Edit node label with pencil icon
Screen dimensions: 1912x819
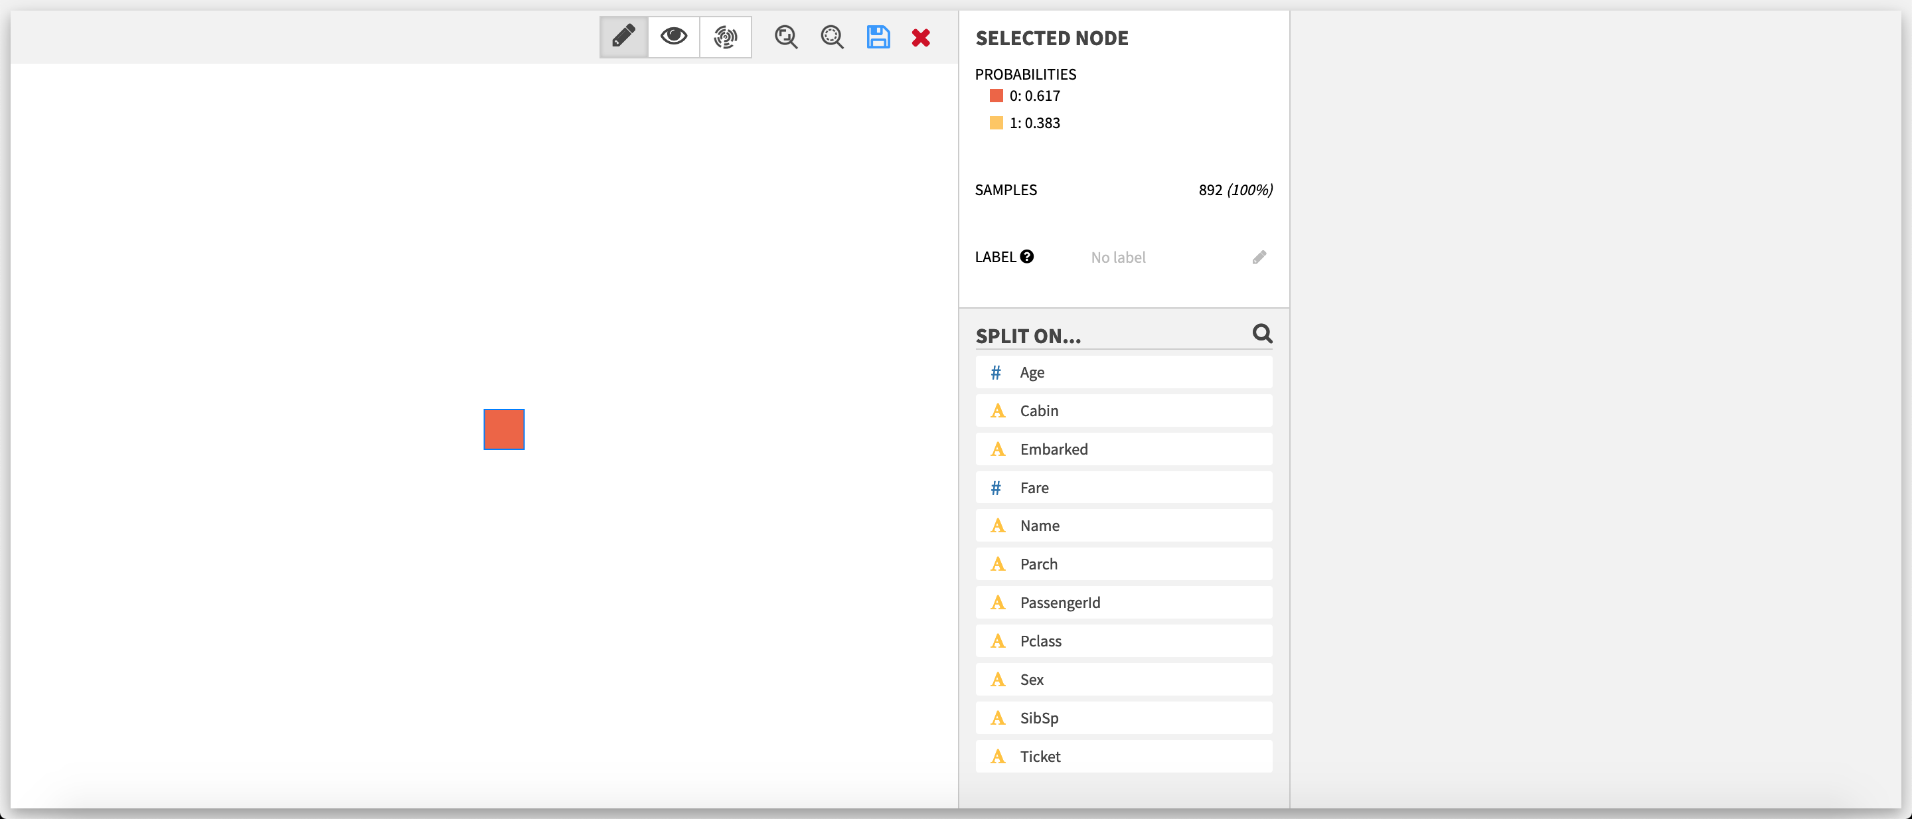[x=1259, y=258]
